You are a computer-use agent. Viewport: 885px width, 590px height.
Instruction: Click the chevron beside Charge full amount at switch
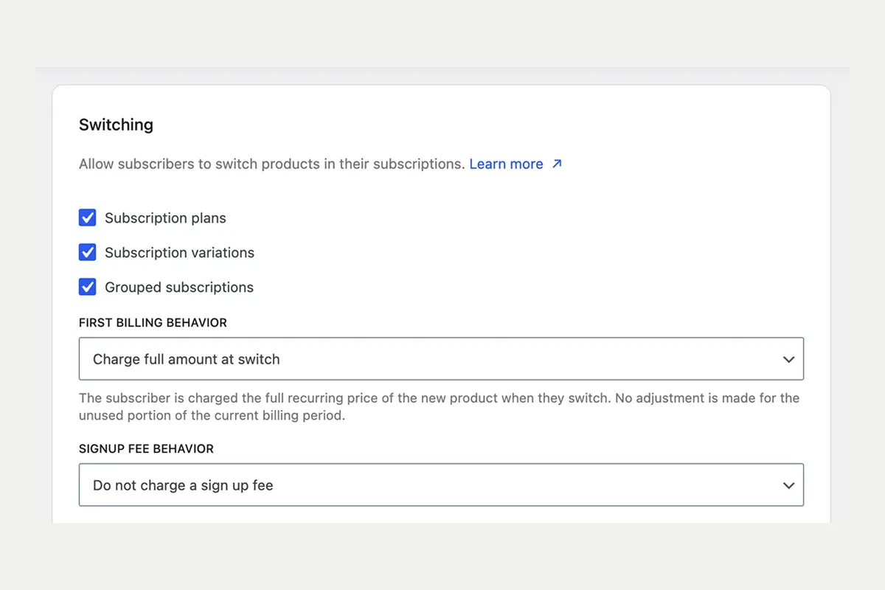click(x=788, y=360)
